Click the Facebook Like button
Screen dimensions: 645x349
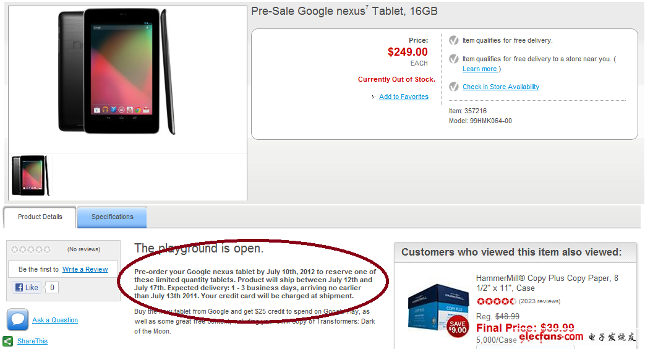pos(27,287)
